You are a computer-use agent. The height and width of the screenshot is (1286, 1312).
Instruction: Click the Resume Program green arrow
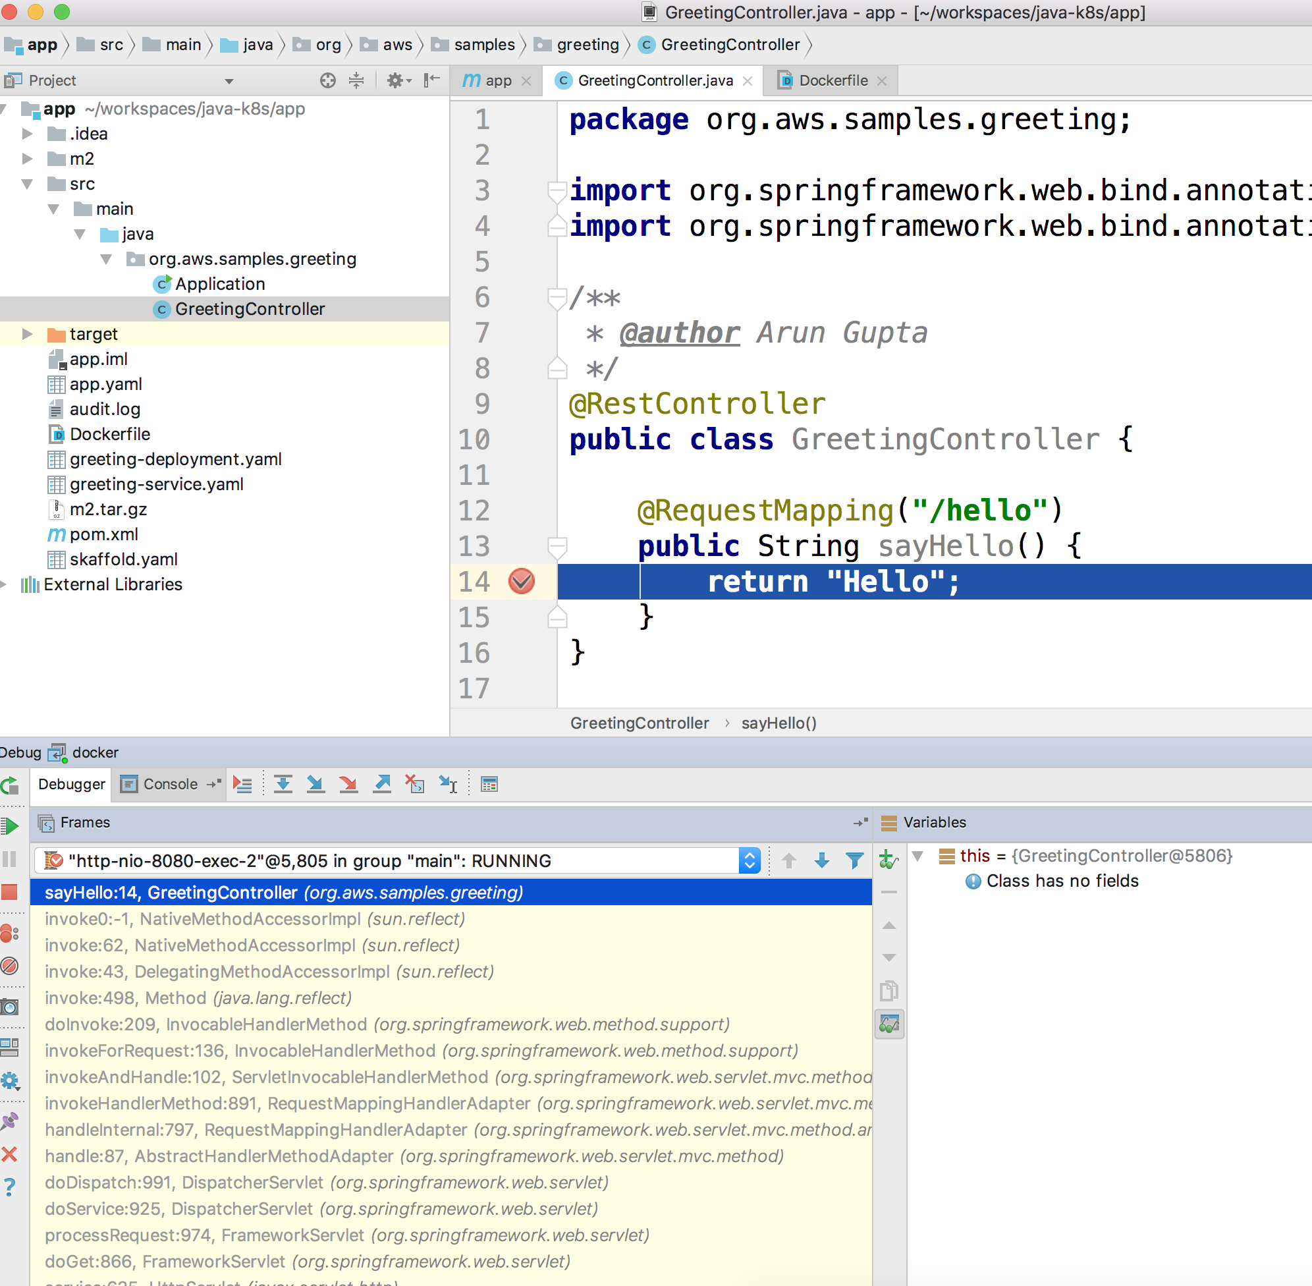pos(10,825)
